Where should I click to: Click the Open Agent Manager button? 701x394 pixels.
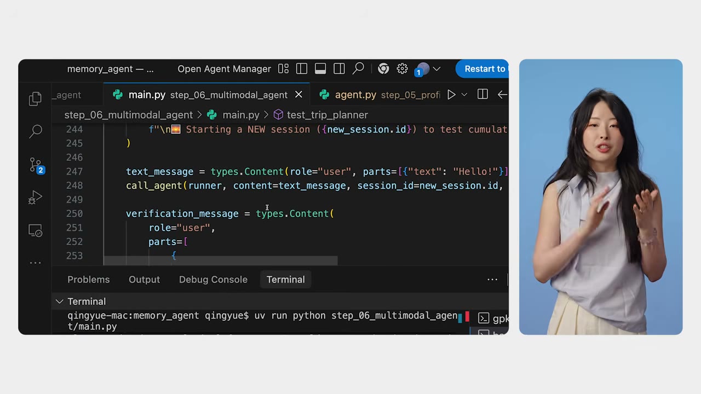point(224,69)
